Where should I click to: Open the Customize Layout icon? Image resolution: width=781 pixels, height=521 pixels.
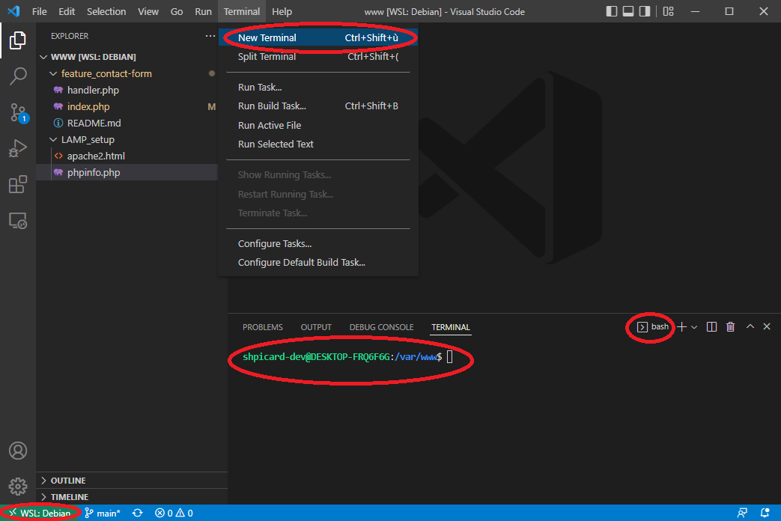pos(669,11)
